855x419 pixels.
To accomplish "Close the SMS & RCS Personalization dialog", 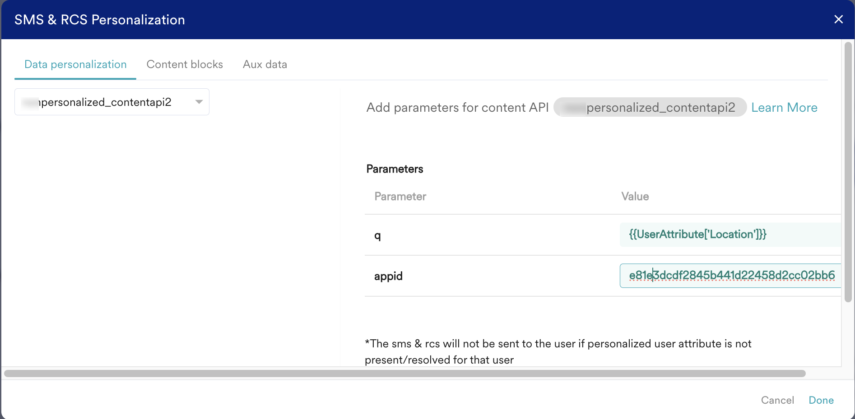I will 838,19.
